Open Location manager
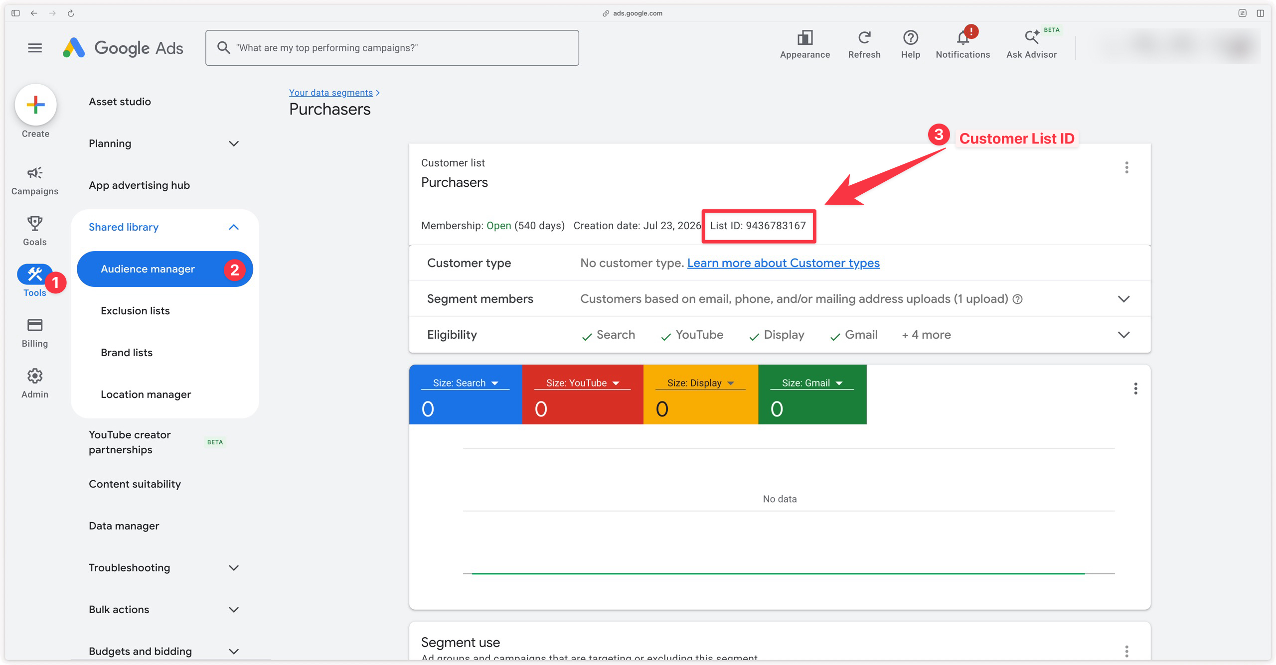This screenshot has height=665, width=1276. 146,395
